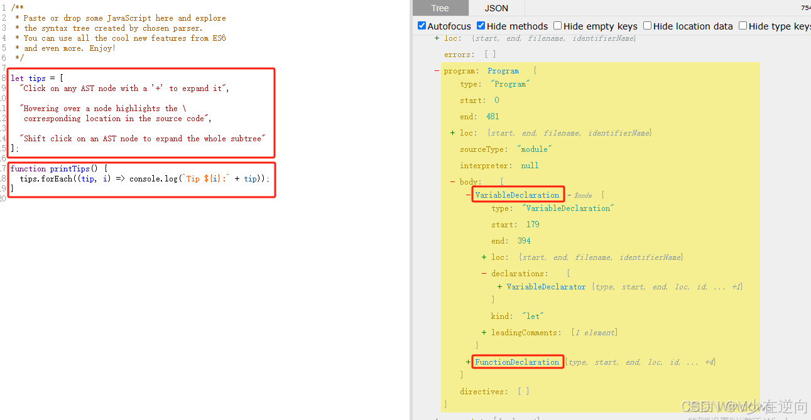811x420 pixels.
Task: Select the Tree tab
Action: 440,8
